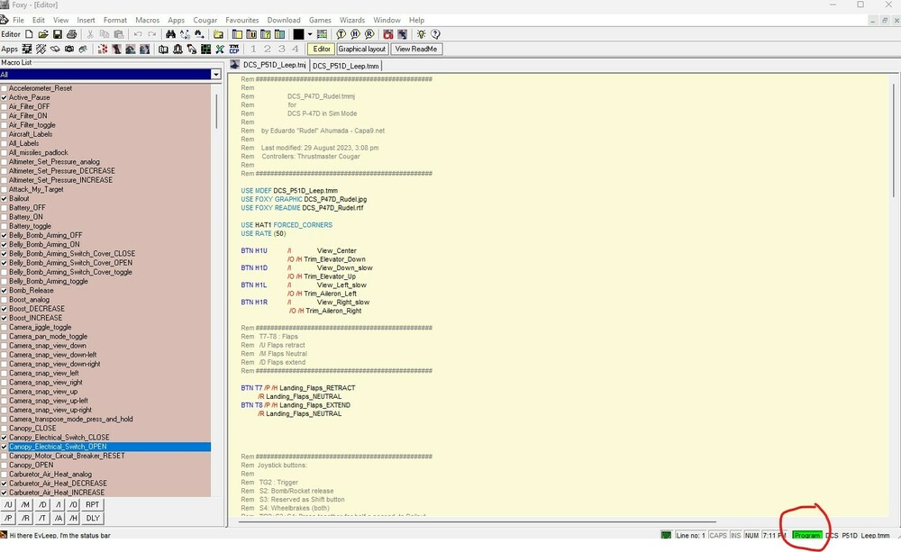Click the binoculars Find icon

(170, 34)
